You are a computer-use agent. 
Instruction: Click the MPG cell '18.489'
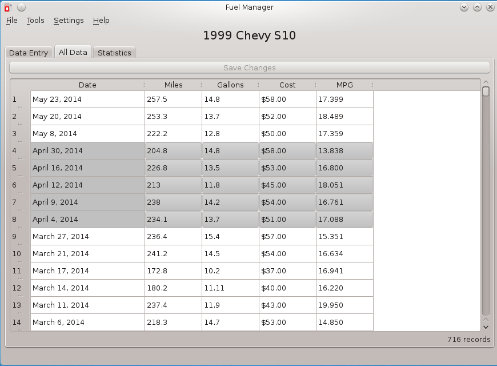coord(344,117)
